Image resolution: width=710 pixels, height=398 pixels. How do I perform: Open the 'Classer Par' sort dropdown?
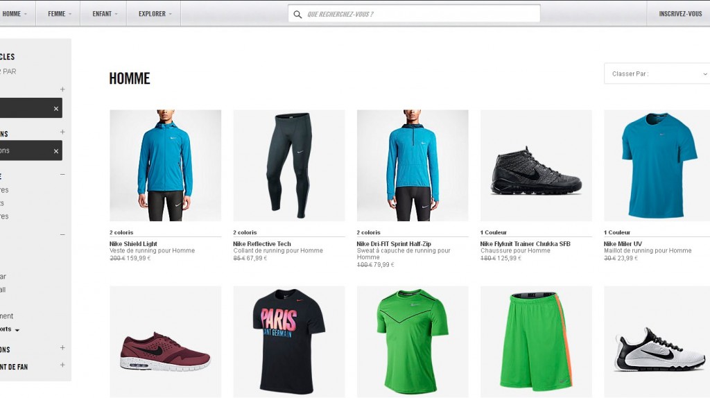657,73
